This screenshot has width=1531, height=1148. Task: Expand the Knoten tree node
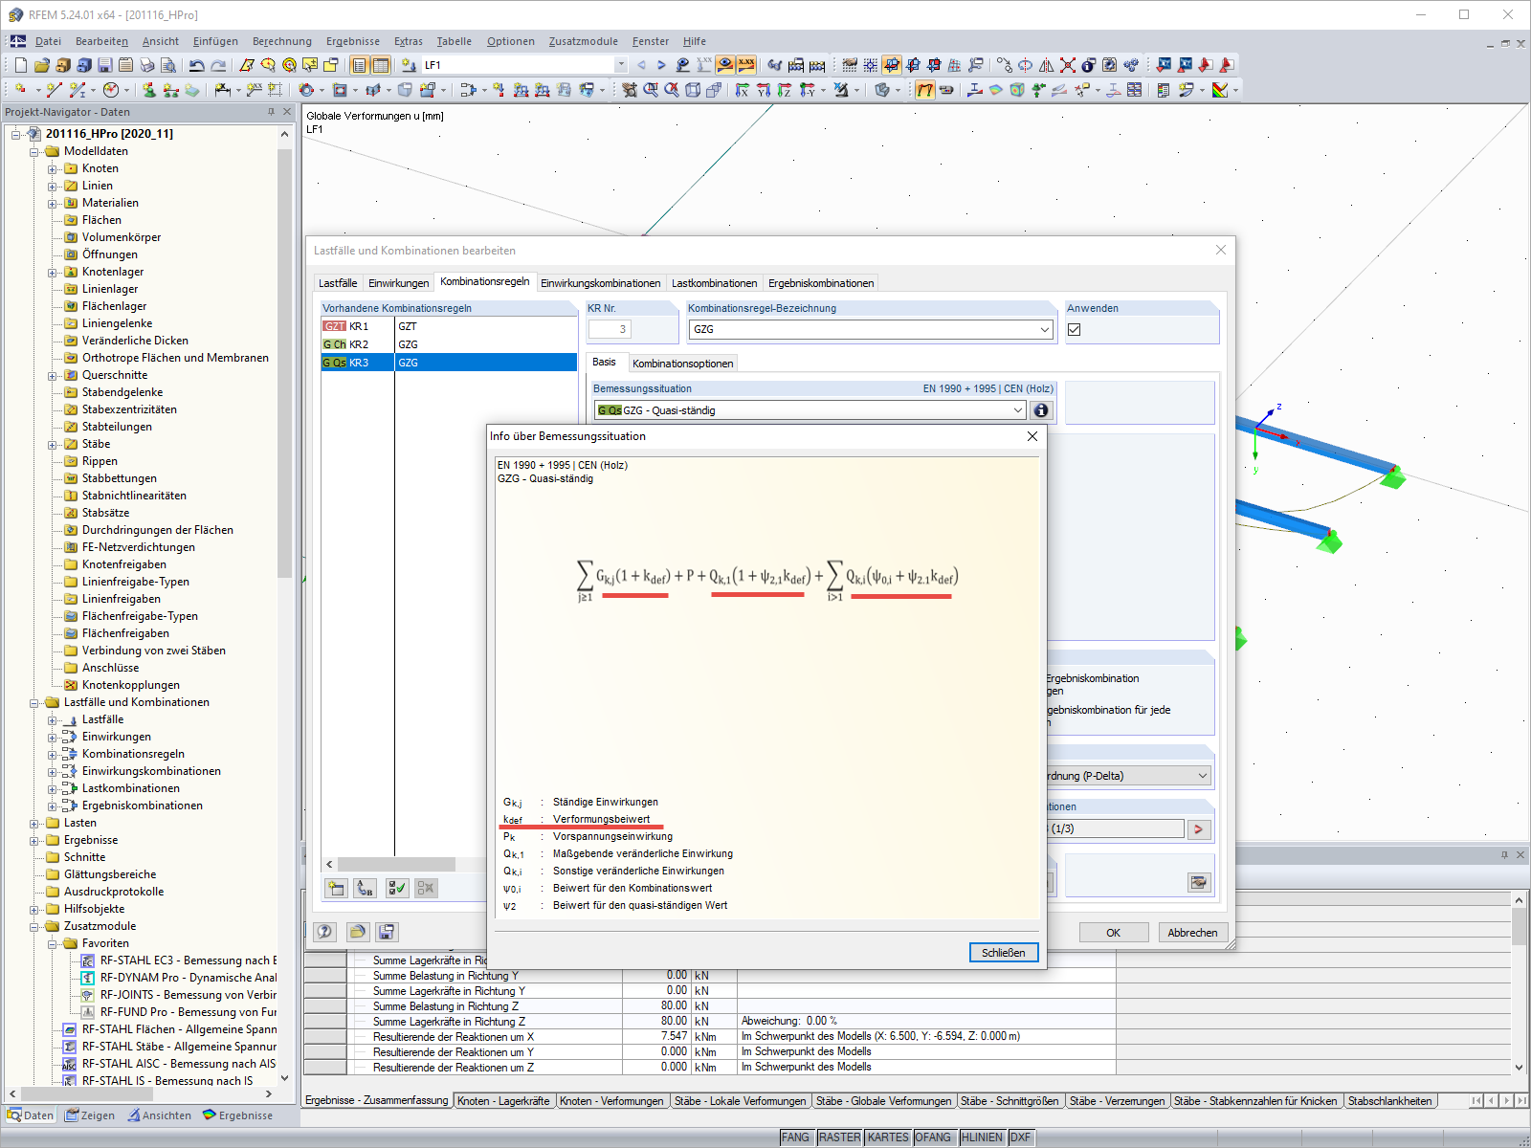pos(53,168)
